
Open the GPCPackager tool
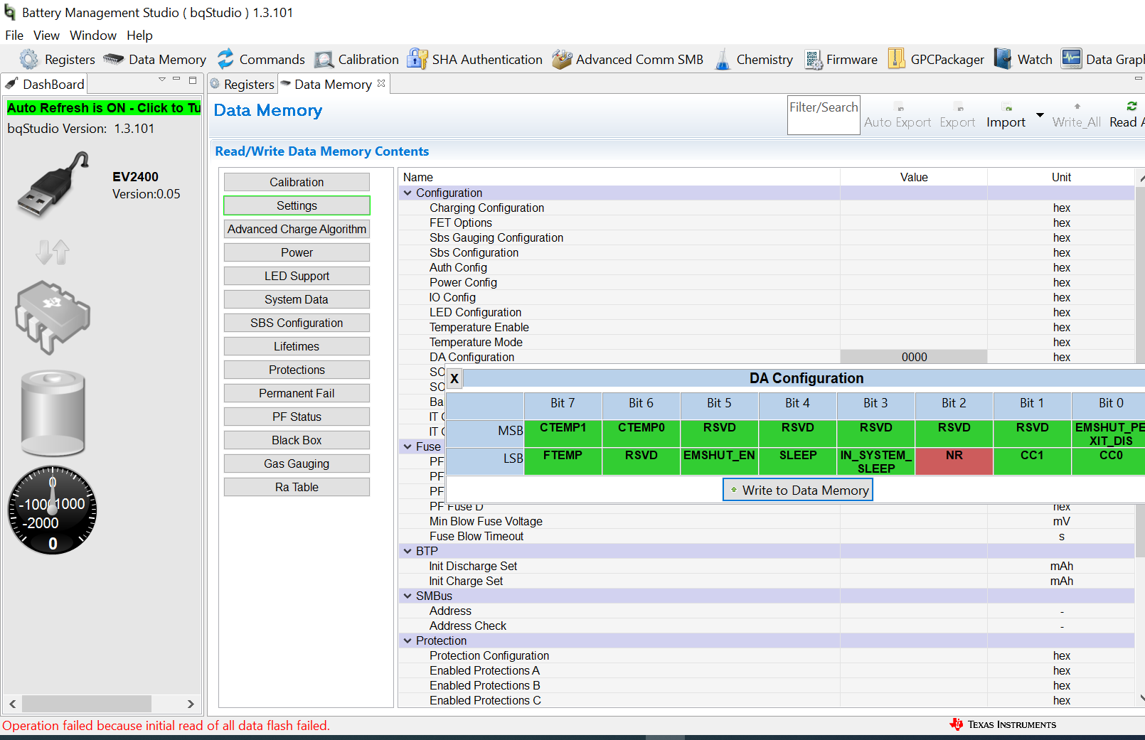coord(937,59)
